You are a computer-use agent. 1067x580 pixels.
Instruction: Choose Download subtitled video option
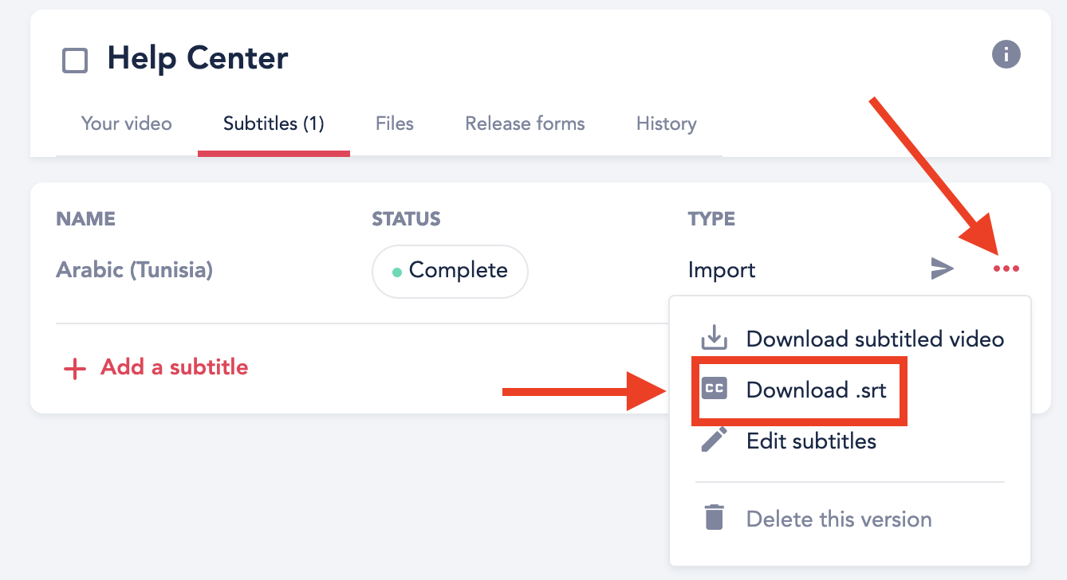point(875,339)
